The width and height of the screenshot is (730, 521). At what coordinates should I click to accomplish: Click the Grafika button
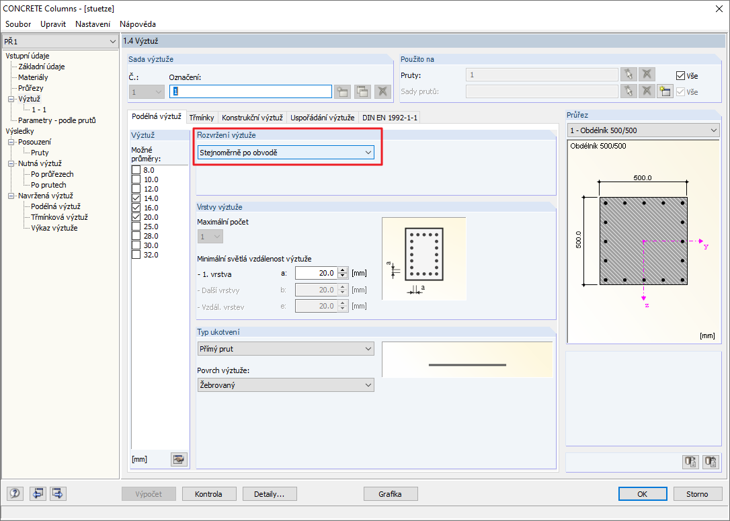click(x=390, y=494)
